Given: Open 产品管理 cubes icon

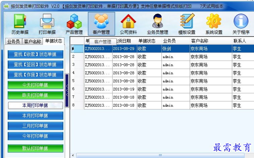Looking at the screenshot, I should click(x=74, y=24).
